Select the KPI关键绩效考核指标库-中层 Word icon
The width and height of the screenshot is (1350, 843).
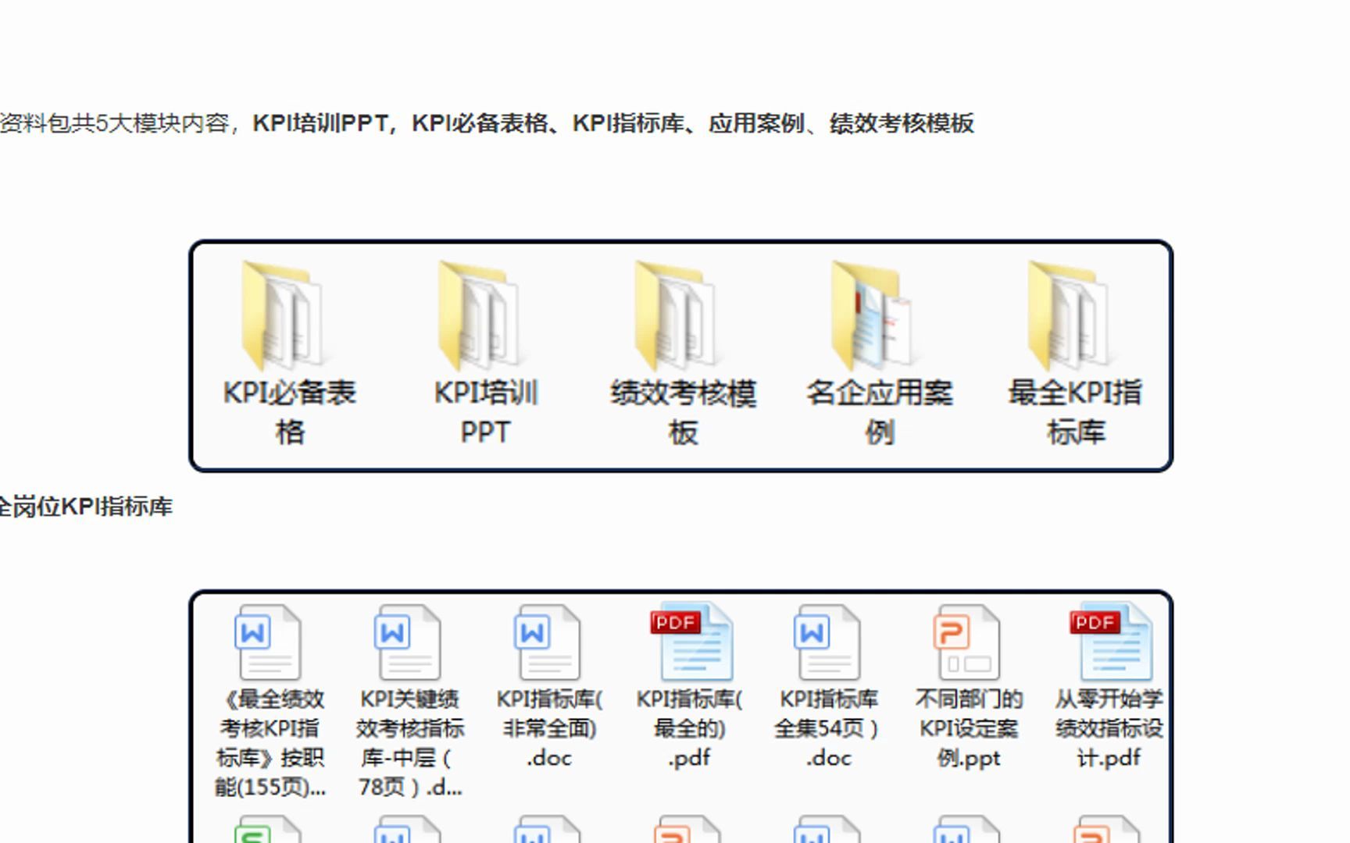[408, 642]
